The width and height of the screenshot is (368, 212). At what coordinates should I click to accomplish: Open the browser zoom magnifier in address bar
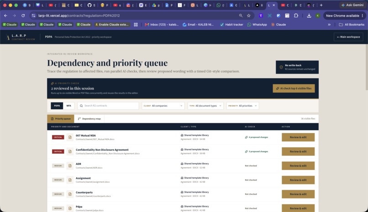coord(241,16)
